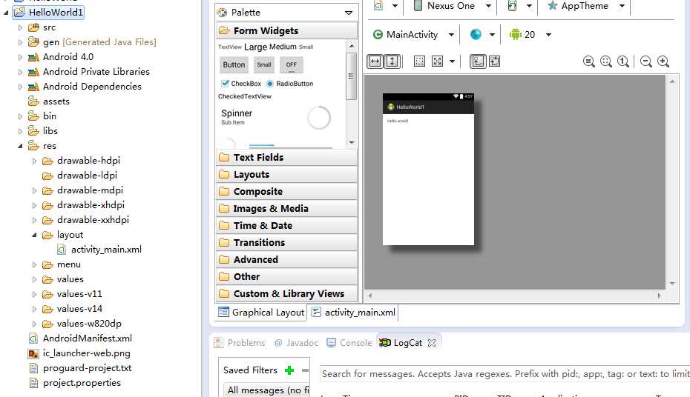This screenshot has height=397, width=690.
Task: Open the Custom & Library Views category
Action: pyautogui.click(x=286, y=293)
